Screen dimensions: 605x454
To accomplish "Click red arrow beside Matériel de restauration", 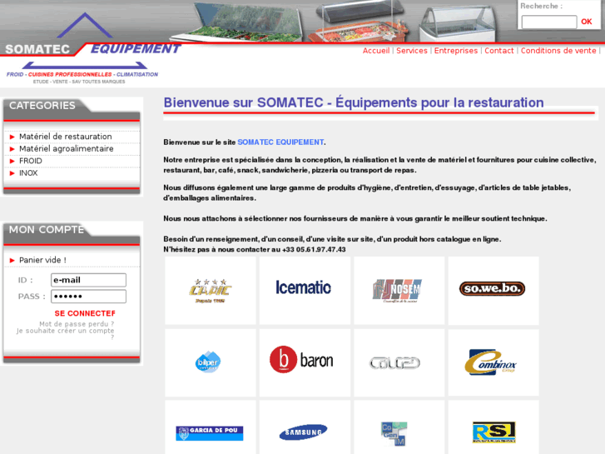I will (x=12, y=137).
